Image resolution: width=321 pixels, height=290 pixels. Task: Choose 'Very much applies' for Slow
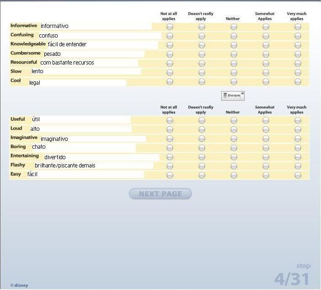(x=298, y=73)
